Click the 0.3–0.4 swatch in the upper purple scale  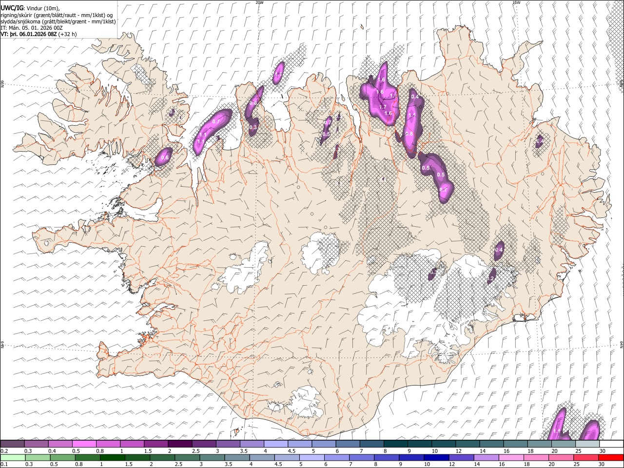(36, 444)
